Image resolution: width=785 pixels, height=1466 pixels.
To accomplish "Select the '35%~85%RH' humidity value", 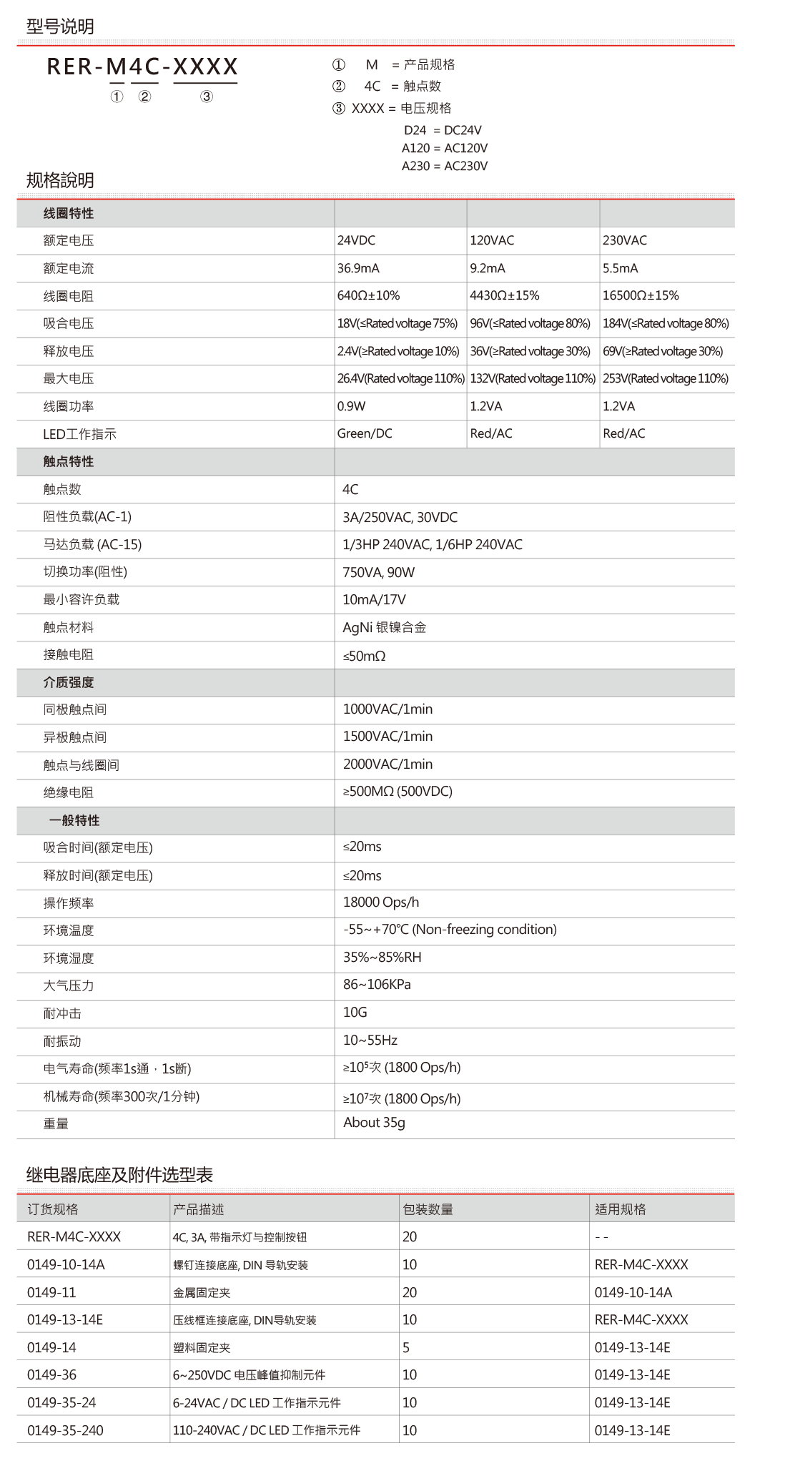I will click(x=382, y=957).
